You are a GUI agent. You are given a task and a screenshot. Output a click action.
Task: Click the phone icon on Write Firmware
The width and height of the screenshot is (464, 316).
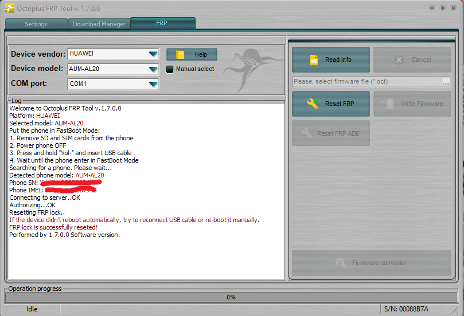[x=387, y=104]
